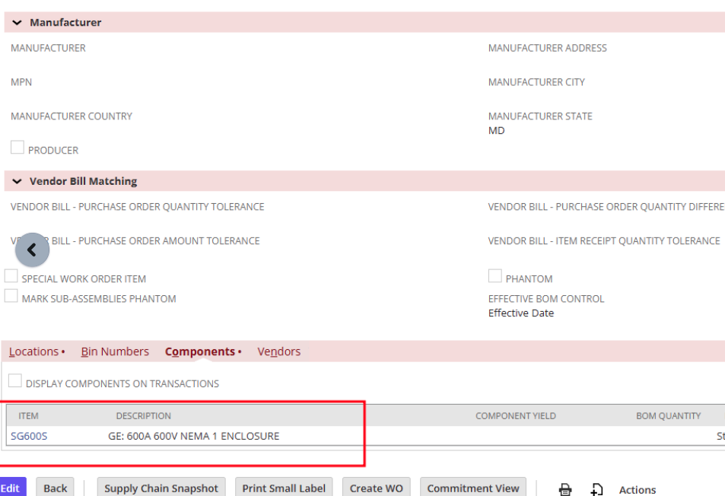Enable the Special Work Order Item checkbox
This screenshot has height=496, width=725.
[x=11, y=278]
